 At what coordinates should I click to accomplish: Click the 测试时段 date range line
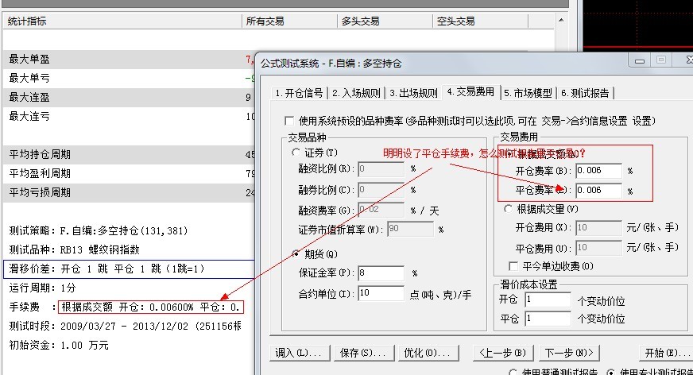click(125, 326)
